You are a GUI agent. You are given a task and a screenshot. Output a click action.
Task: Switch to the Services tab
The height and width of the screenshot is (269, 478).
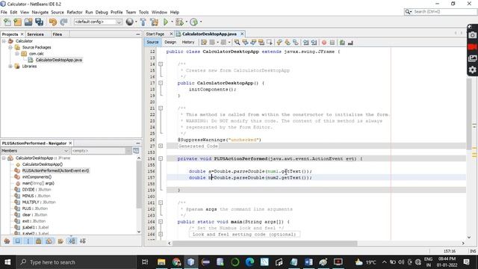tap(35, 34)
